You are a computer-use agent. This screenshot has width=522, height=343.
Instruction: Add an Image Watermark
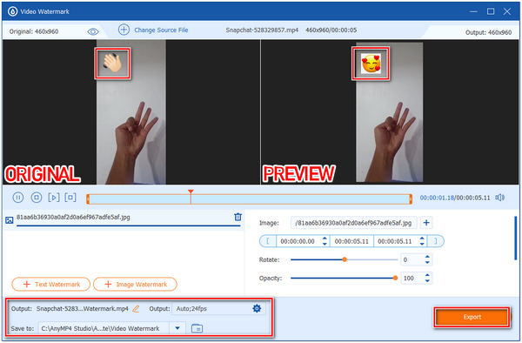(135, 284)
